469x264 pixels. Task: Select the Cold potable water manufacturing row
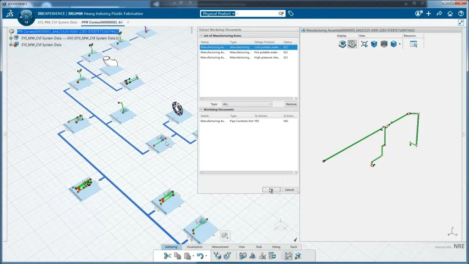(x=249, y=47)
